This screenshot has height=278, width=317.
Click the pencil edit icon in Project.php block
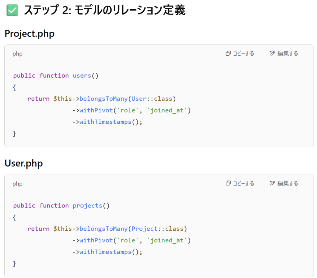click(x=272, y=53)
